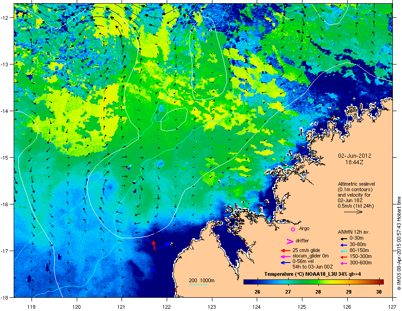This screenshot has width=402, height=311.
Task: Click the '(0.1m contours)' text
Action: pyautogui.click(x=355, y=190)
